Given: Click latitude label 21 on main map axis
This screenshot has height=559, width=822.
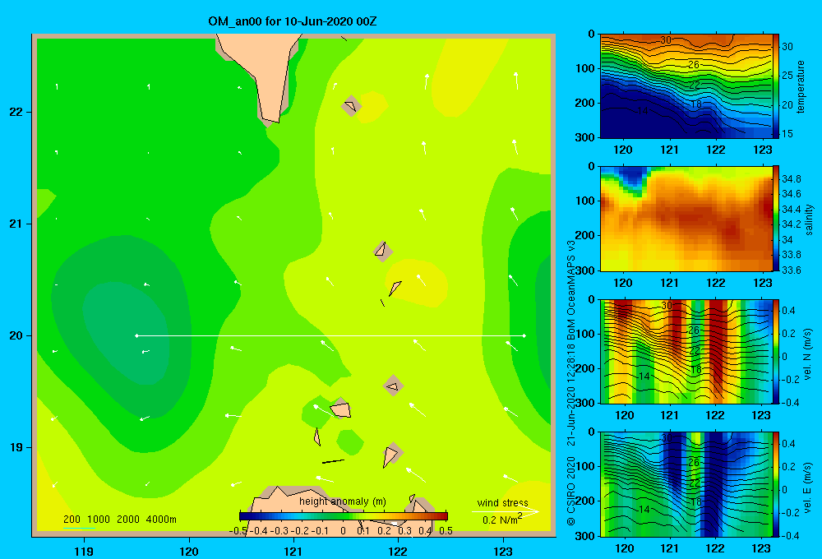Looking at the screenshot, I should (x=16, y=224).
